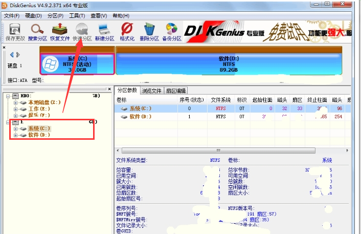
Task: Select 新建分区 (New Partition) icon
Action: [104, 31]
